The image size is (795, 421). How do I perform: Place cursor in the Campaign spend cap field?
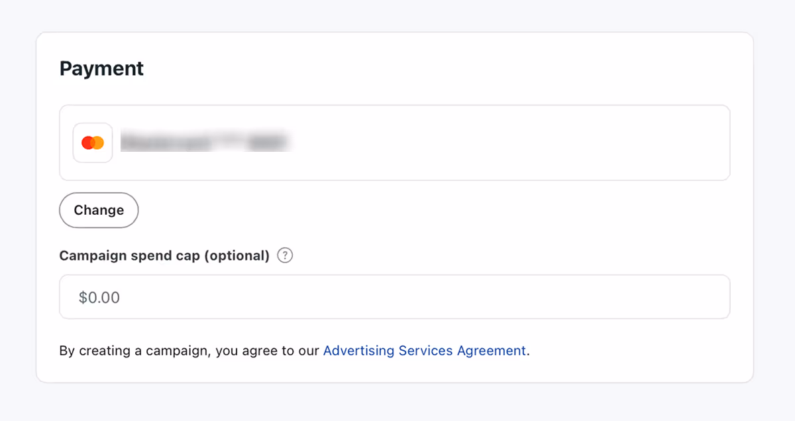(x=394, y=296)
